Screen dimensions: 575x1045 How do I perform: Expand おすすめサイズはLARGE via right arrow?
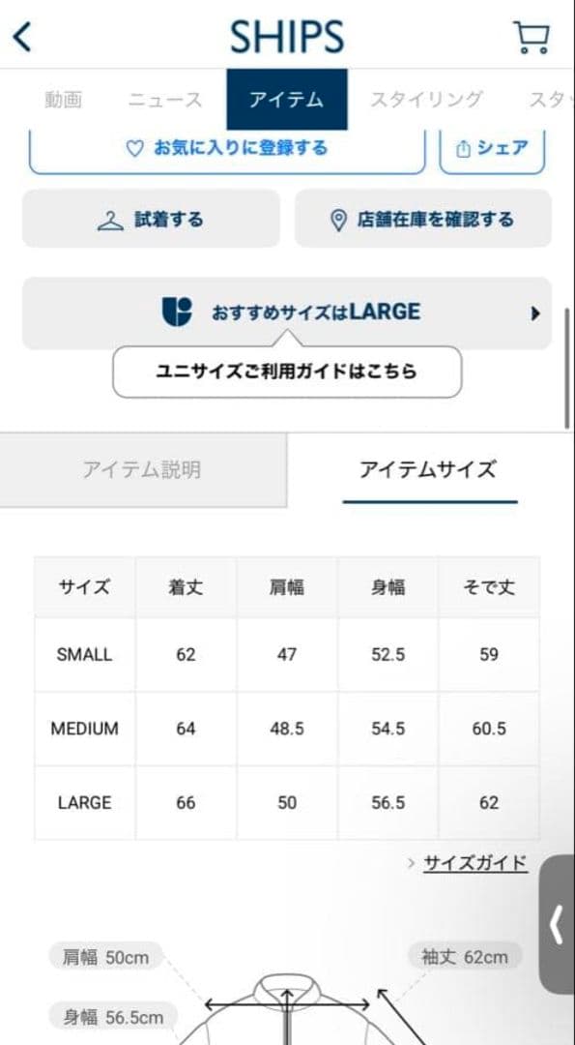(x=536, y=313)
